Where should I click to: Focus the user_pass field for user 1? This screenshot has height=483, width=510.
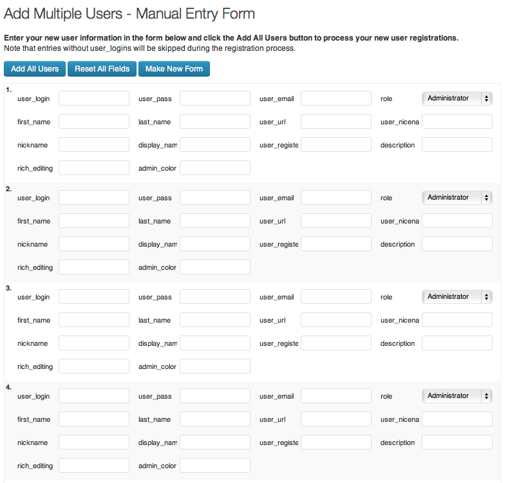215,99
